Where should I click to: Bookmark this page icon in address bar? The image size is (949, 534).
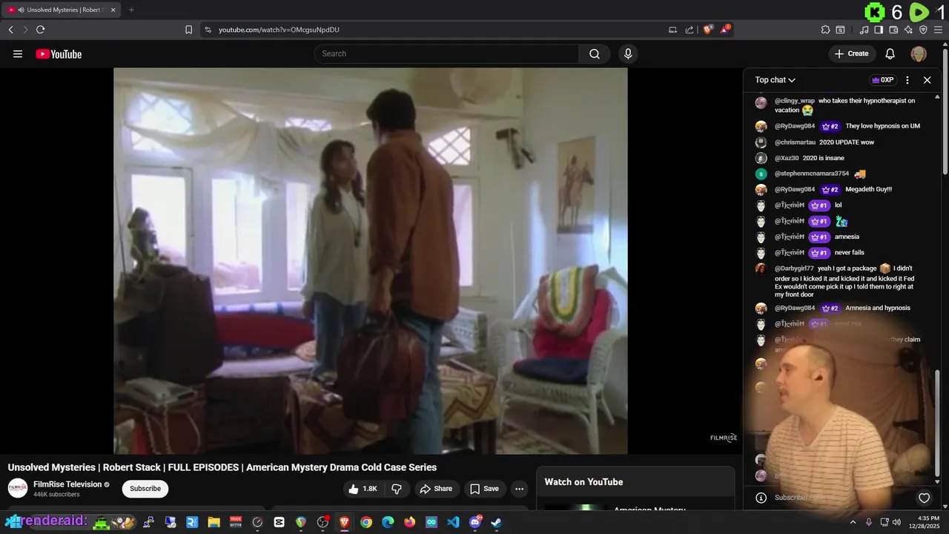pos(188,30)
